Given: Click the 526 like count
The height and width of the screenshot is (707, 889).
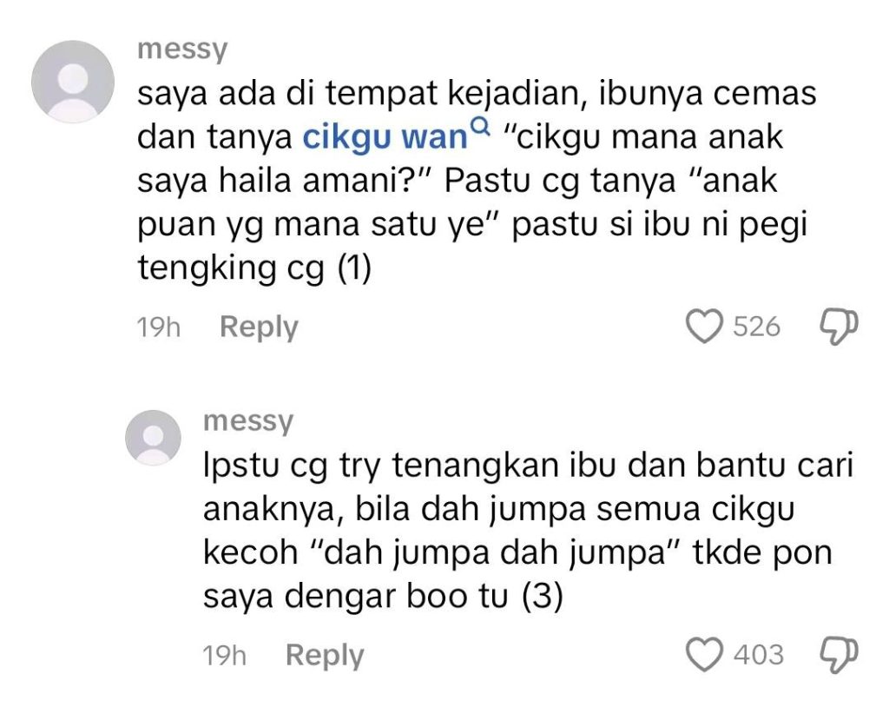Looking at the screenshot, I should click(x=757, y=327).
